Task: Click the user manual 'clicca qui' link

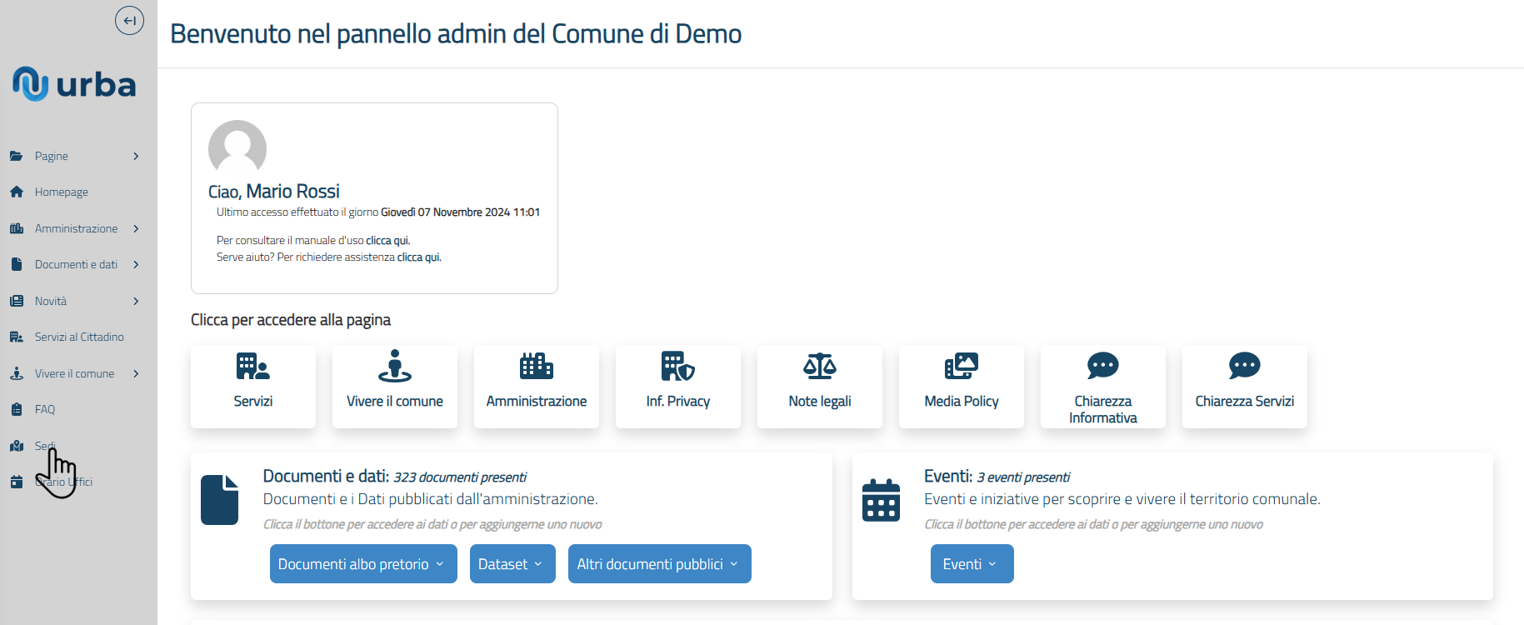Action: pyautogui.click(x=387, y=241)
